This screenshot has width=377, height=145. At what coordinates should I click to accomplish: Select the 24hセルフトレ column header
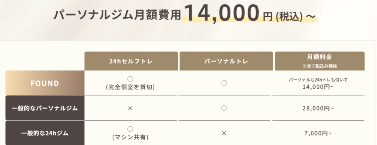[131, 61]
